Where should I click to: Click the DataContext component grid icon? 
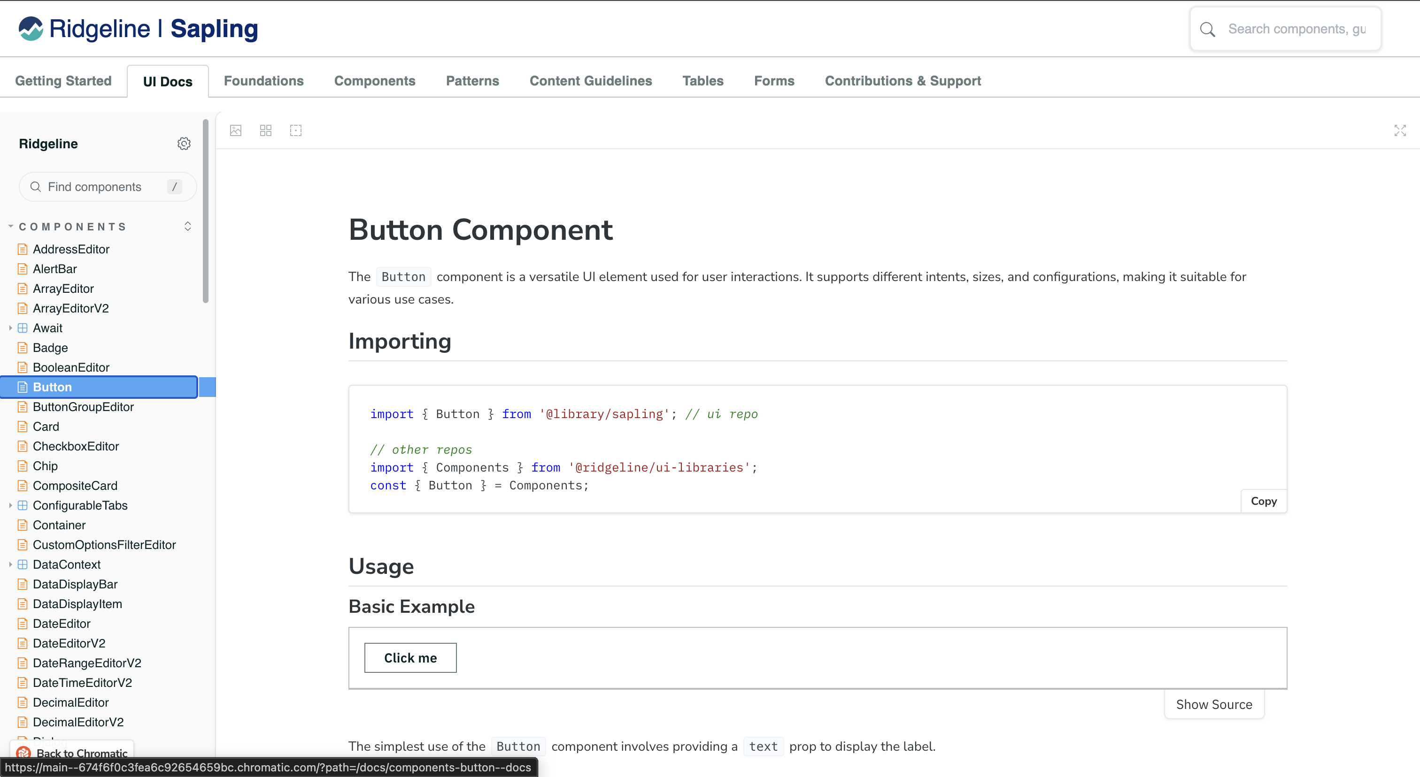pos(23,564)
